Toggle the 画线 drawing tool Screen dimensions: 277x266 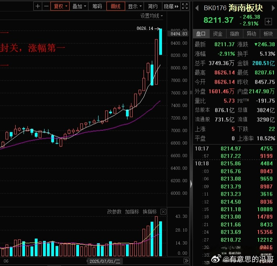(116, 6)
